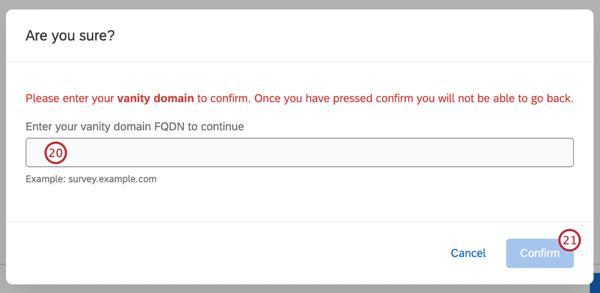Click inside the vanity domain input field
Screen dimensions: 600x293
pyautogui.click(x=282, y=152)
